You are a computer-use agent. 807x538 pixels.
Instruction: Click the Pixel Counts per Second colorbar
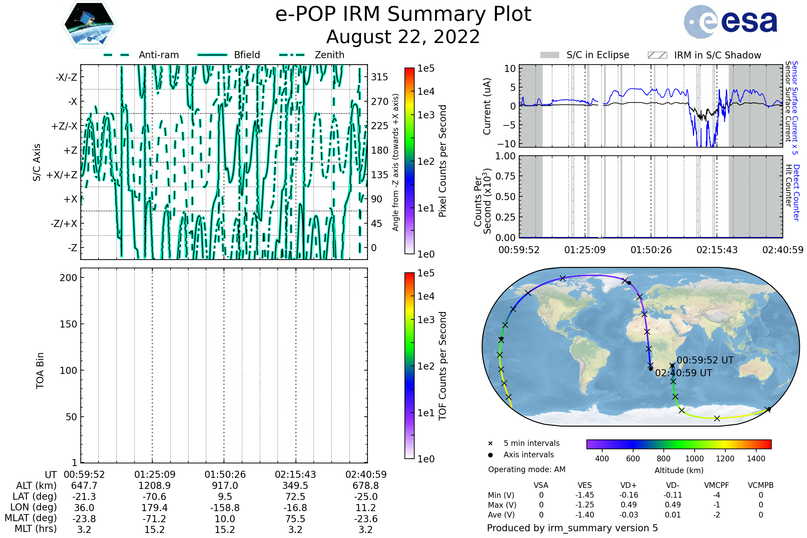(409, 161)
